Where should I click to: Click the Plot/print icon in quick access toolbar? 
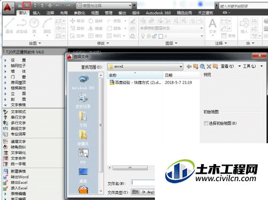point(50,6)
